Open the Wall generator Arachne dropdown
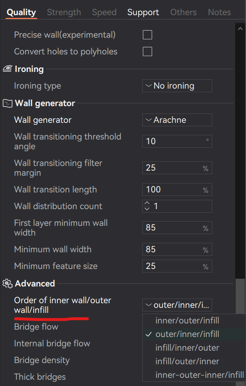 click(x=177, y=120)
